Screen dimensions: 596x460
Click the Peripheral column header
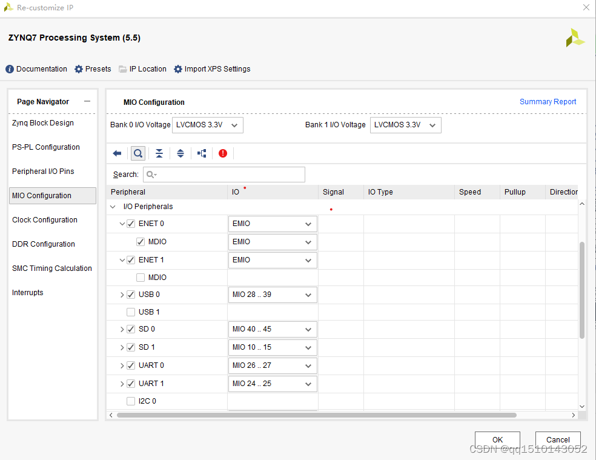tap(167, 192)
